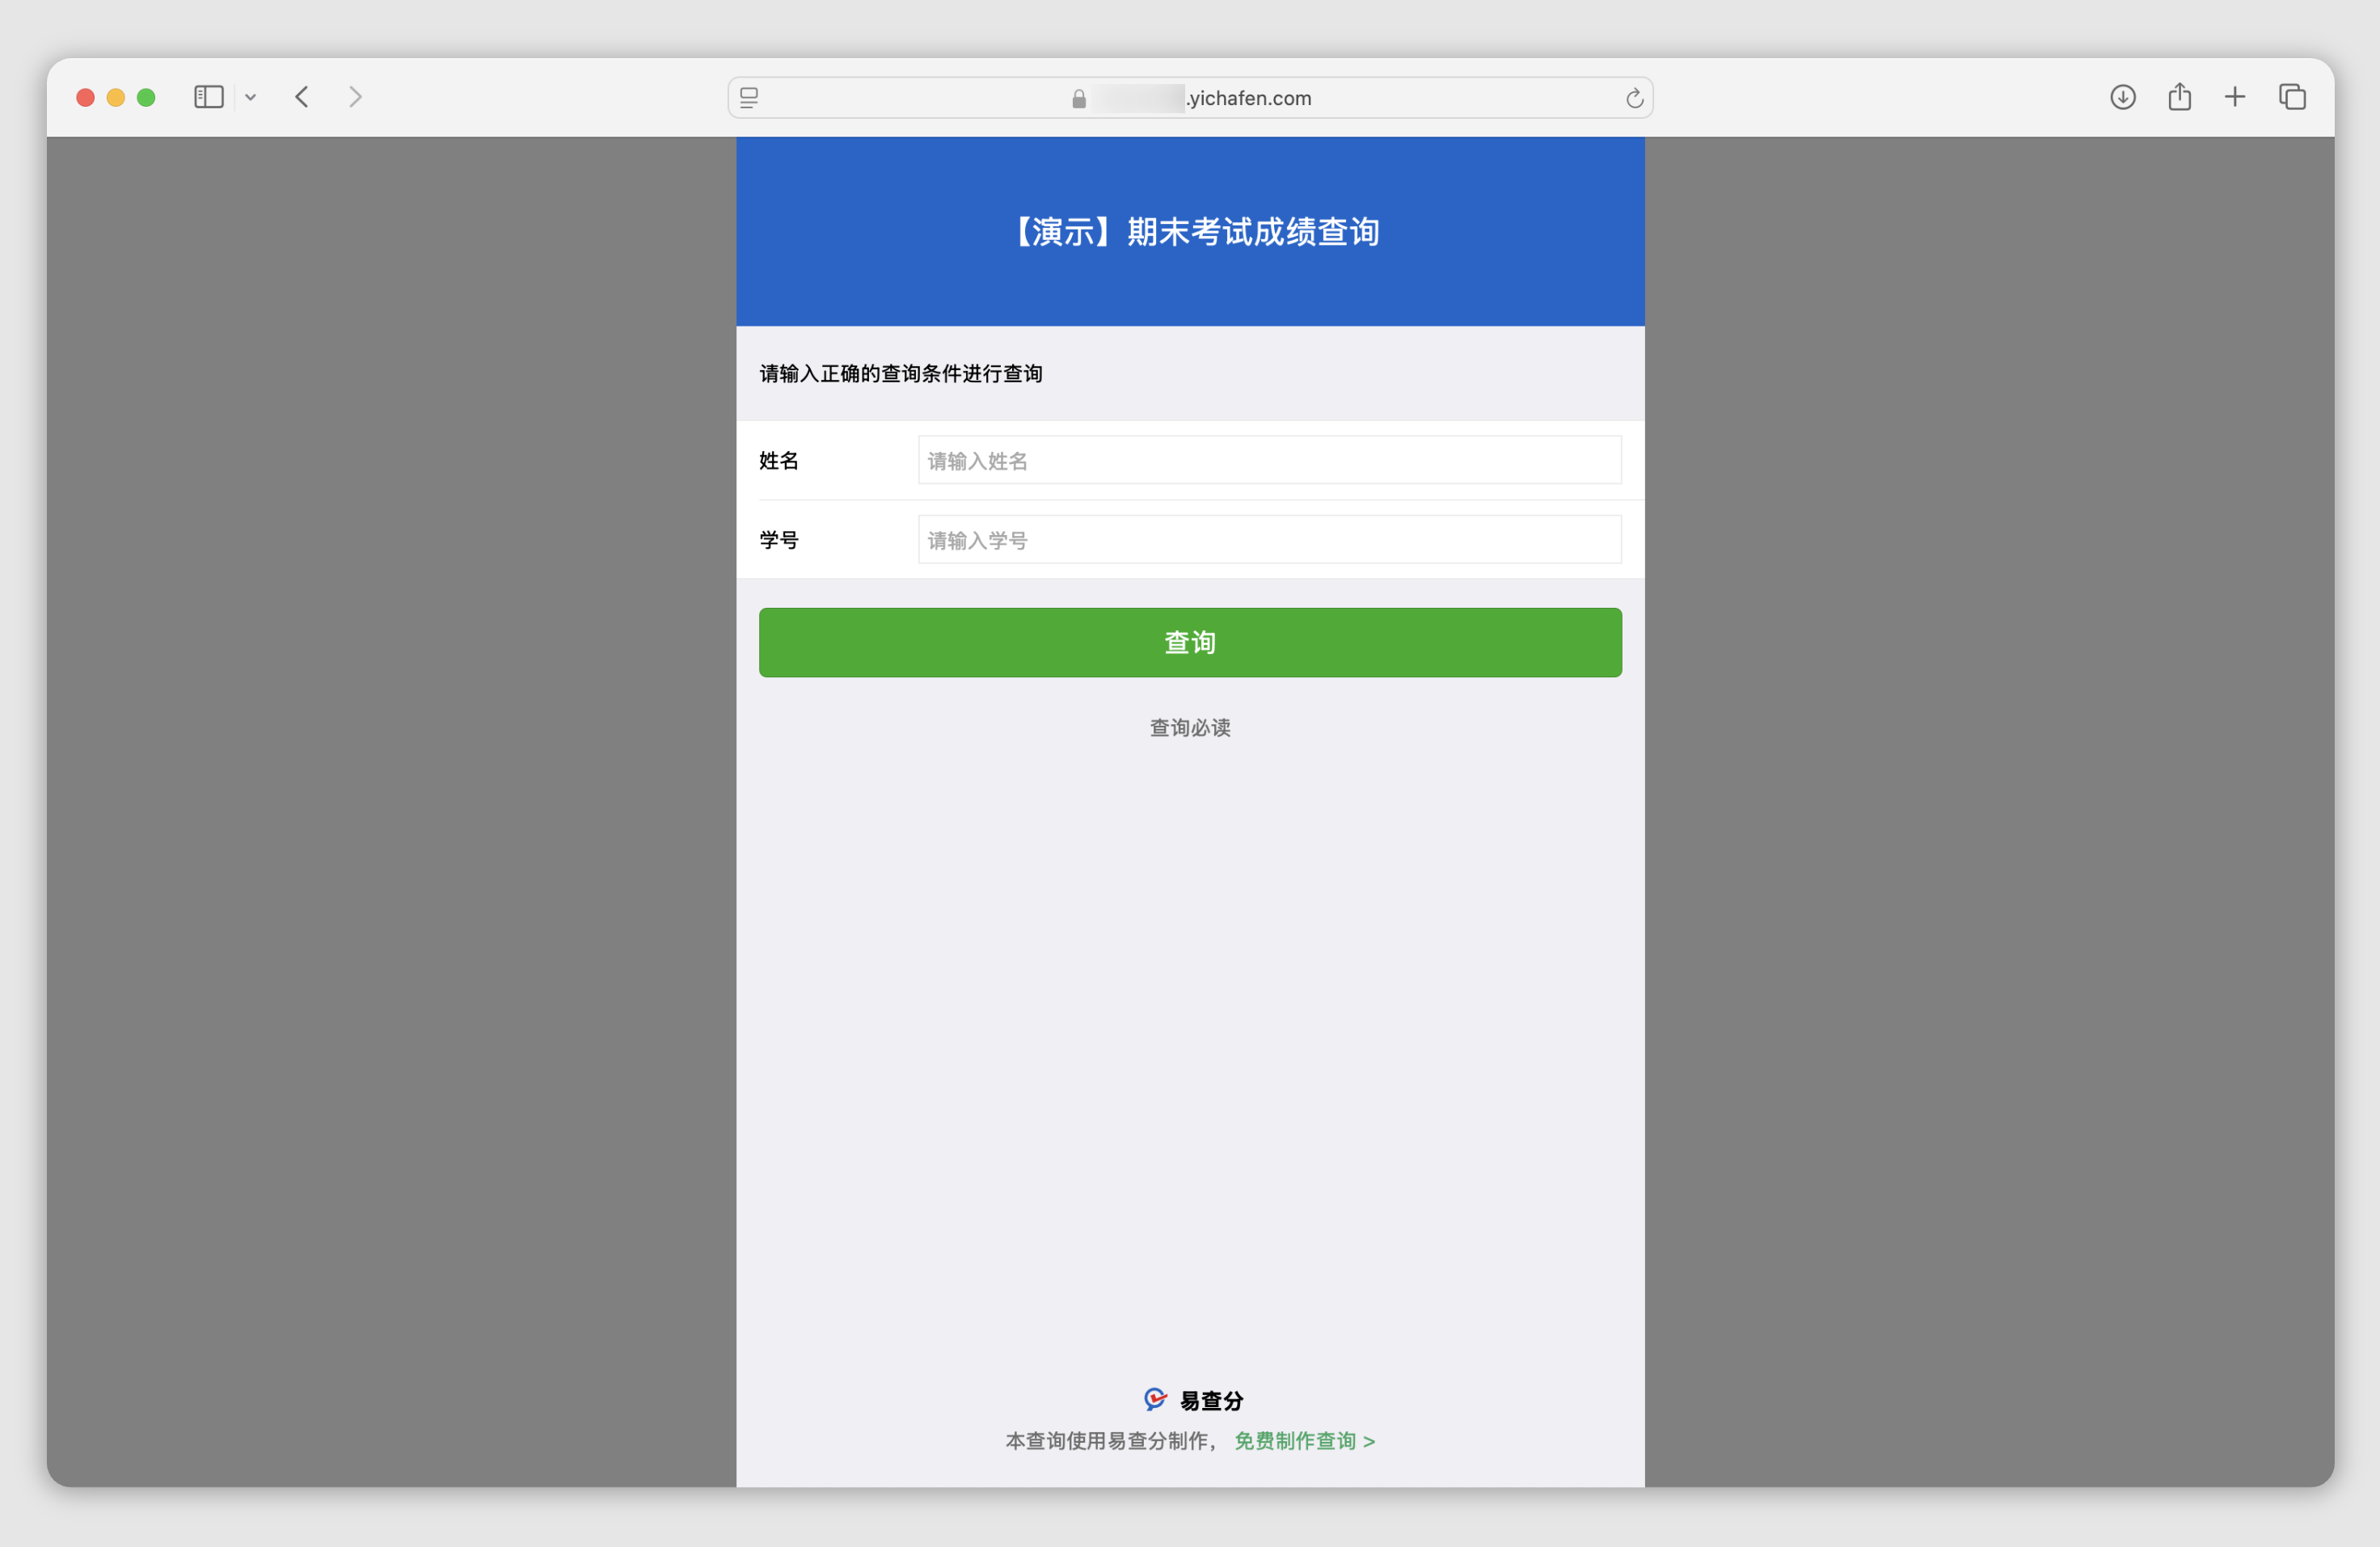Open a new tab with the plus icon

pyautogui.click(x=2234, y=97)
